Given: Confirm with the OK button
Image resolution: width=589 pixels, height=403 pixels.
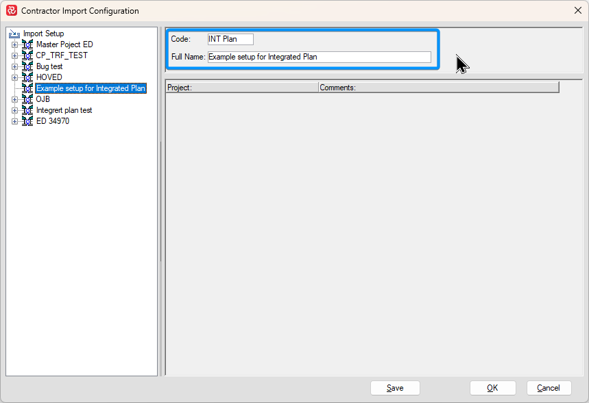Looking at the screenshot, I should [x=492, y=388].
